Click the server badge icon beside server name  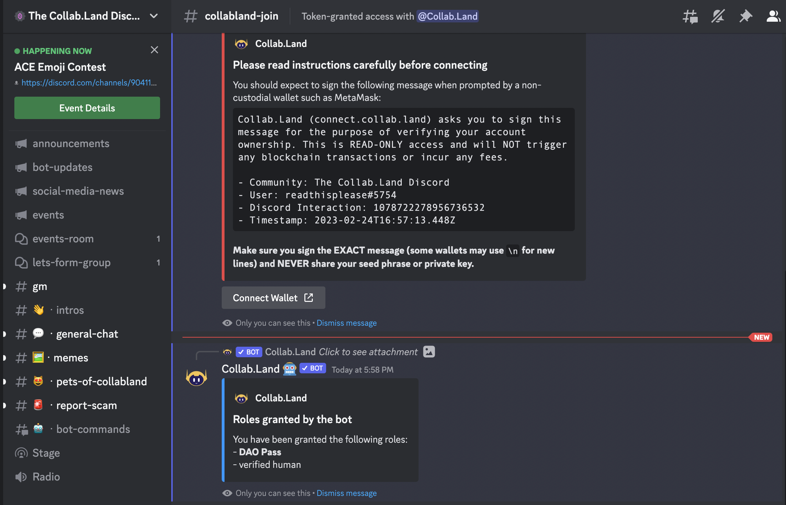coord(20,16)
